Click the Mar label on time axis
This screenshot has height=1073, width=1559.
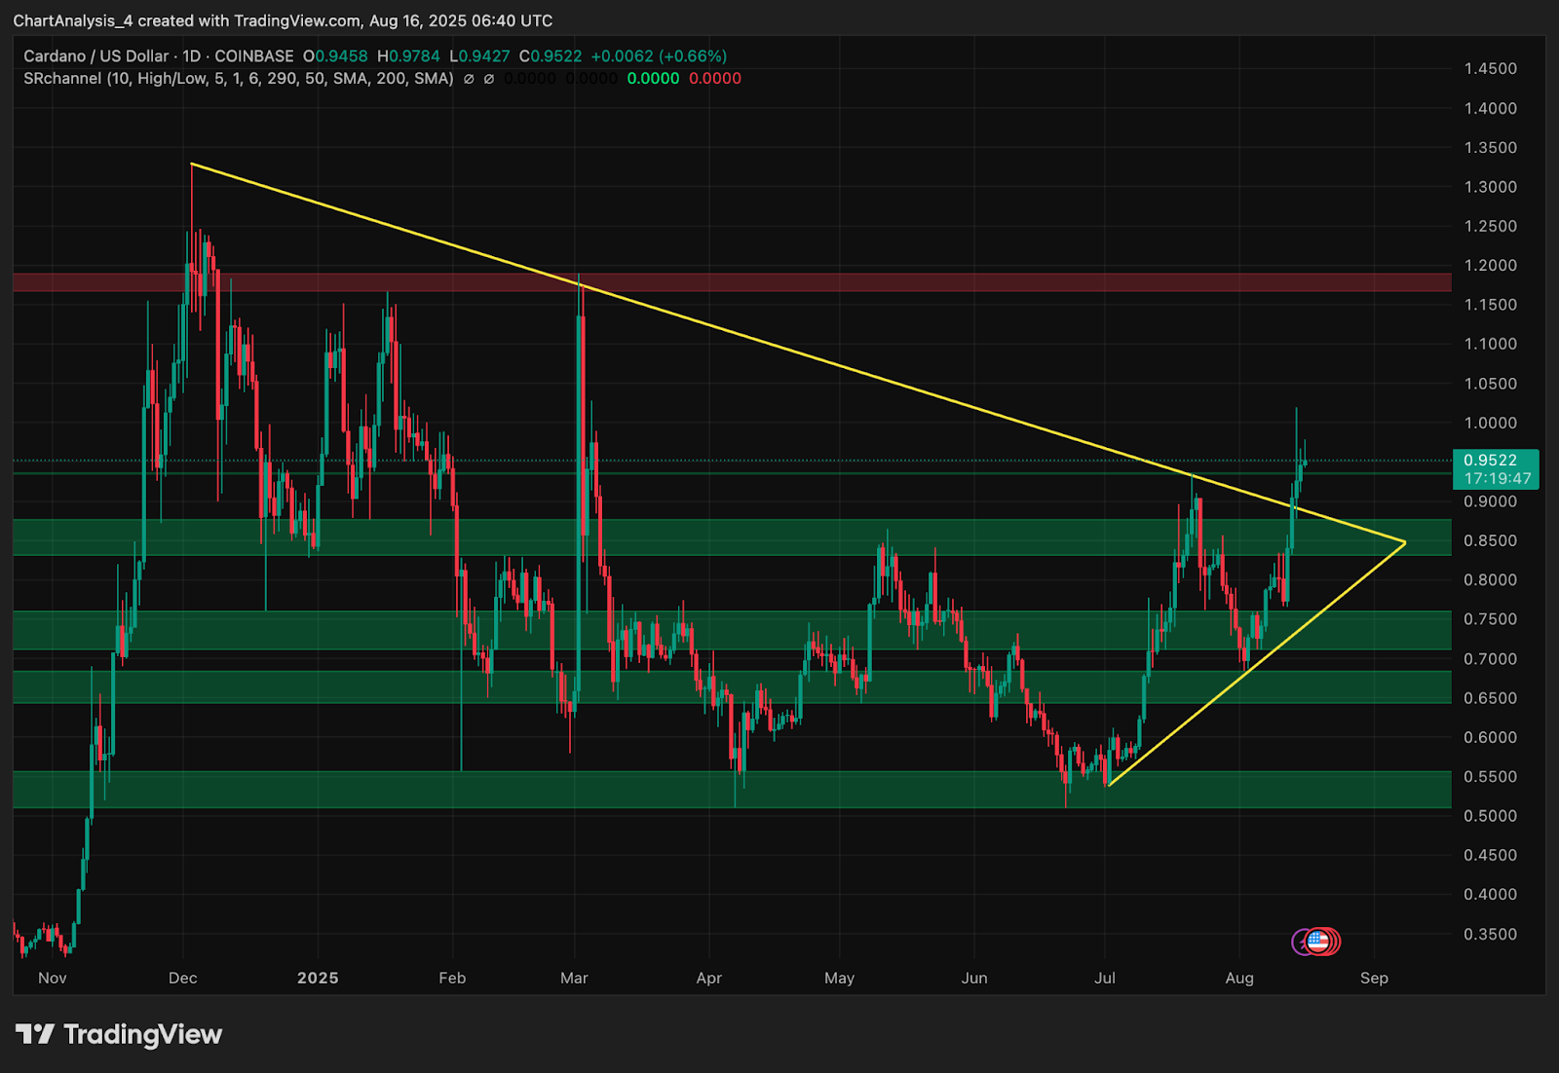(574, 978)
